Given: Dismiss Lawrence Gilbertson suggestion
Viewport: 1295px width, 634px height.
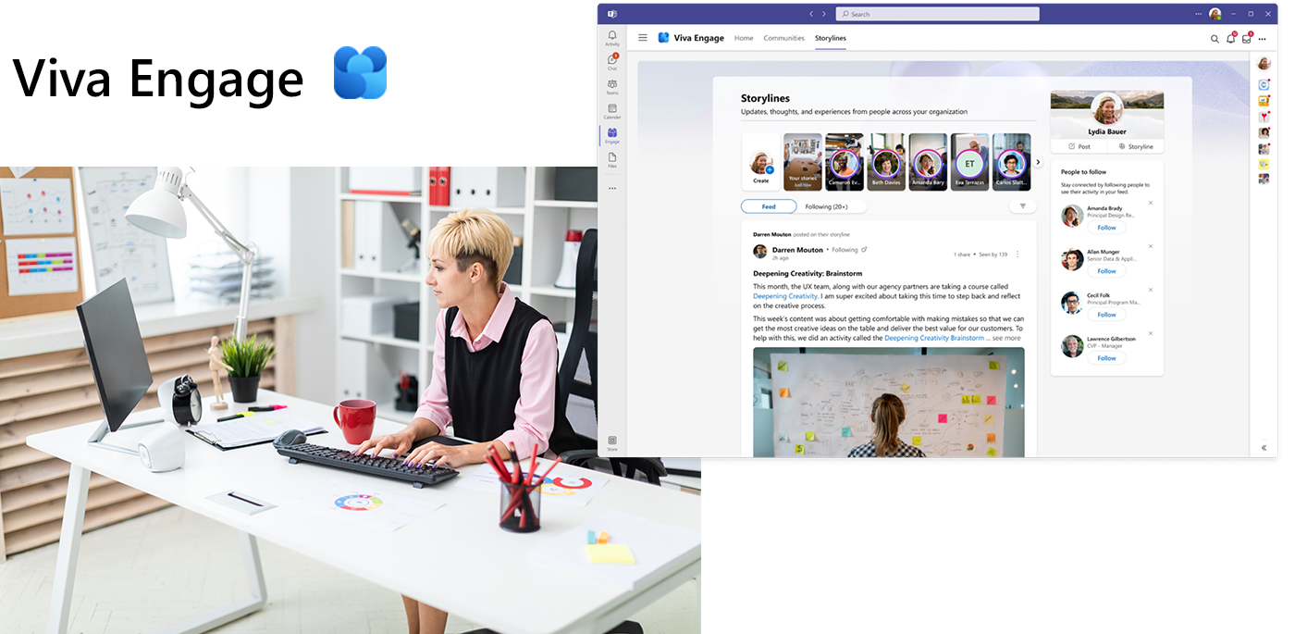Looking at the screenshot, I should click(x=1151, y=333).
